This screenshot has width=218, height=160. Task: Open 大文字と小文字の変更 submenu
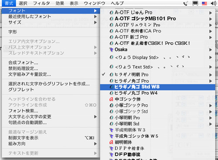(51, 116)
